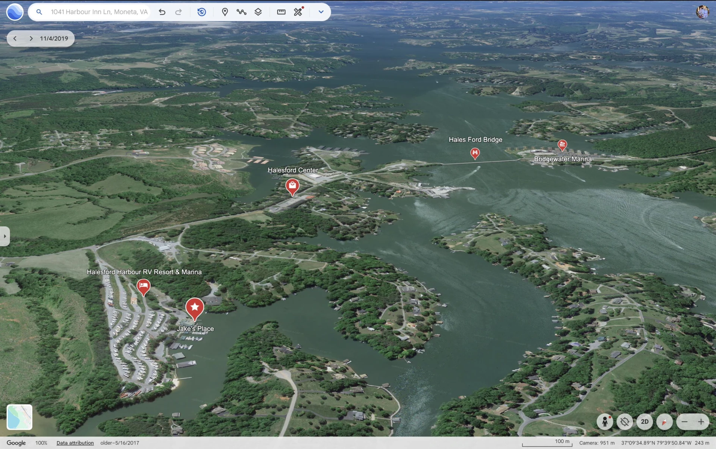Redo the last action
Image resolution: width=716 pixels, height=449 pixels.
point(179,12)
